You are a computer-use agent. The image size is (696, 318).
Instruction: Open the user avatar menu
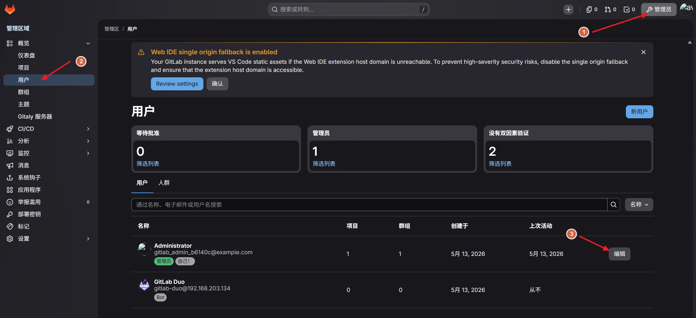[x=686, y=9]
